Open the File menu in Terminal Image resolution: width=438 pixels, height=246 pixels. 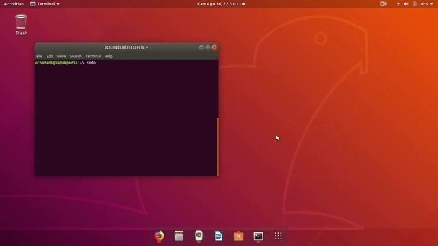[40, 56]
